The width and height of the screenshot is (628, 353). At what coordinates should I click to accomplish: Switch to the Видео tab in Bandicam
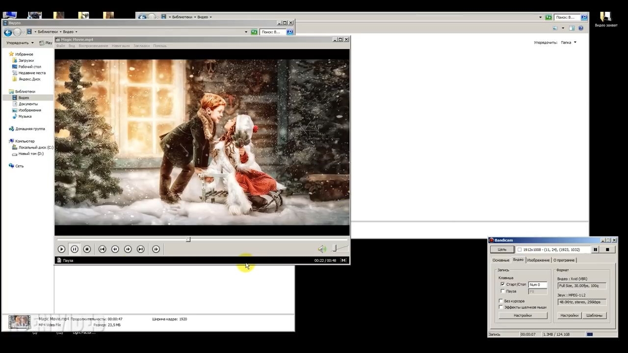(x=518, y=260)
